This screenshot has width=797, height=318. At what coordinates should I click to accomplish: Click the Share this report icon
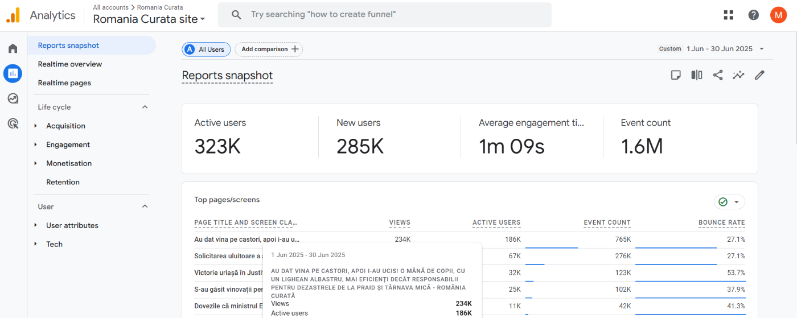tap(718, 75)
